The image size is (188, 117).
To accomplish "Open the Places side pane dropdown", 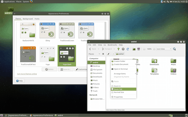I will tap(99, 54).
